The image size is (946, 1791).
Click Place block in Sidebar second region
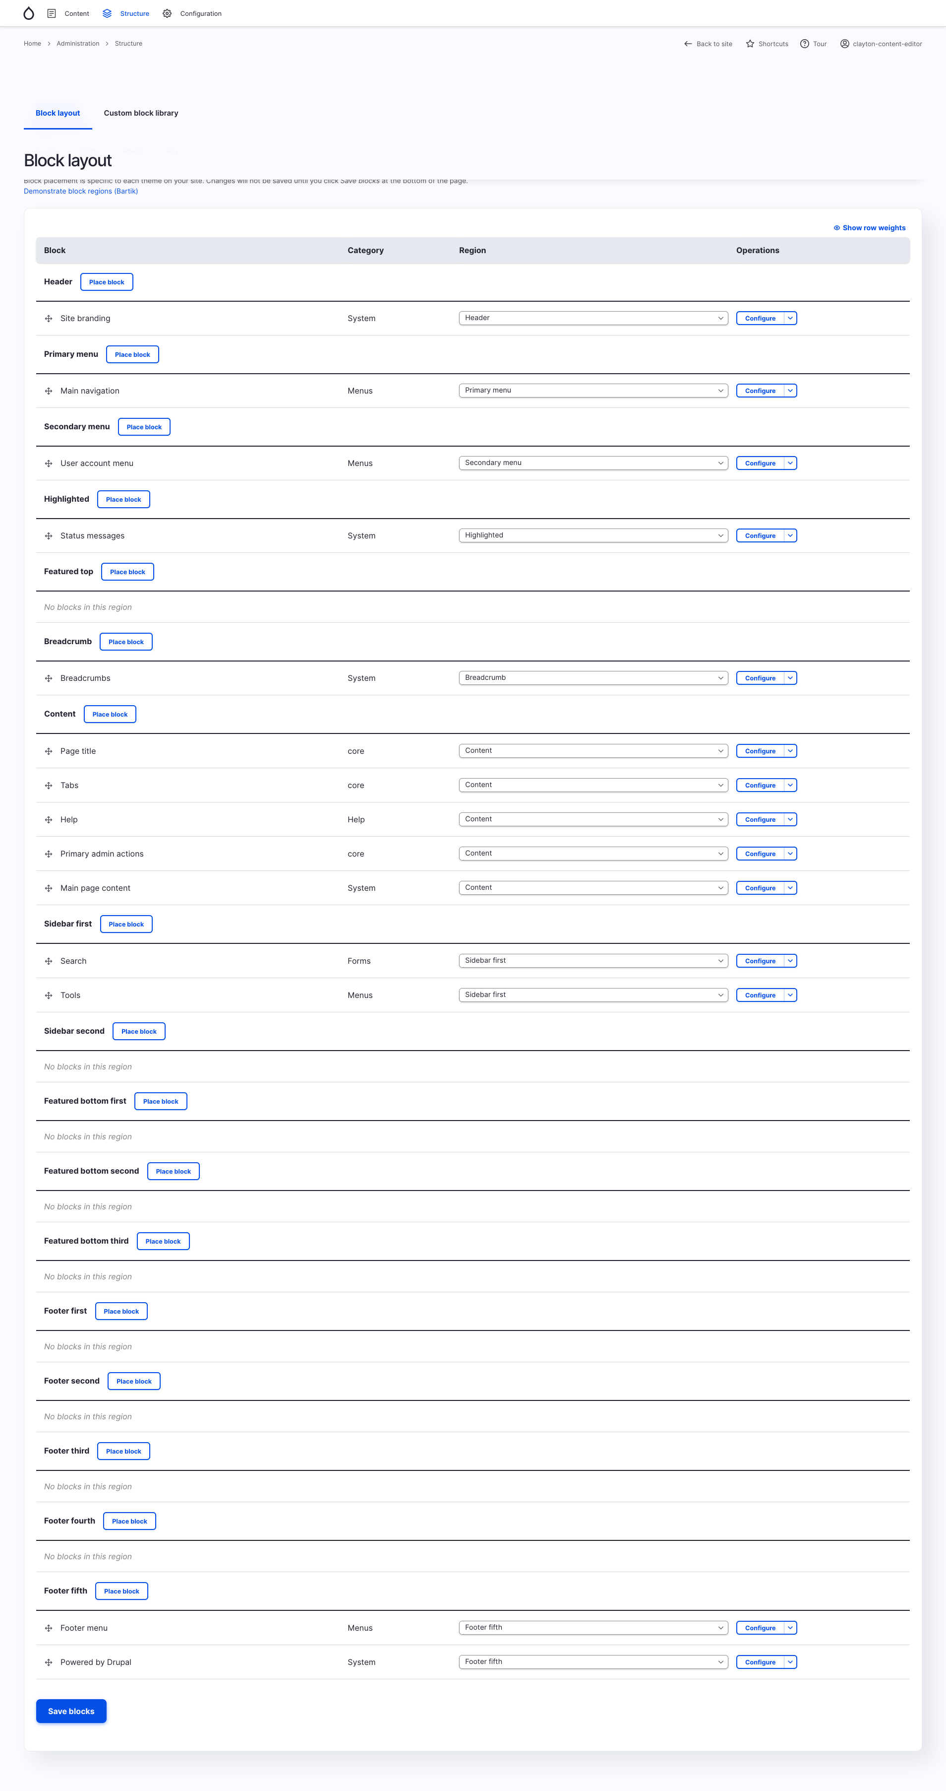139,1031
